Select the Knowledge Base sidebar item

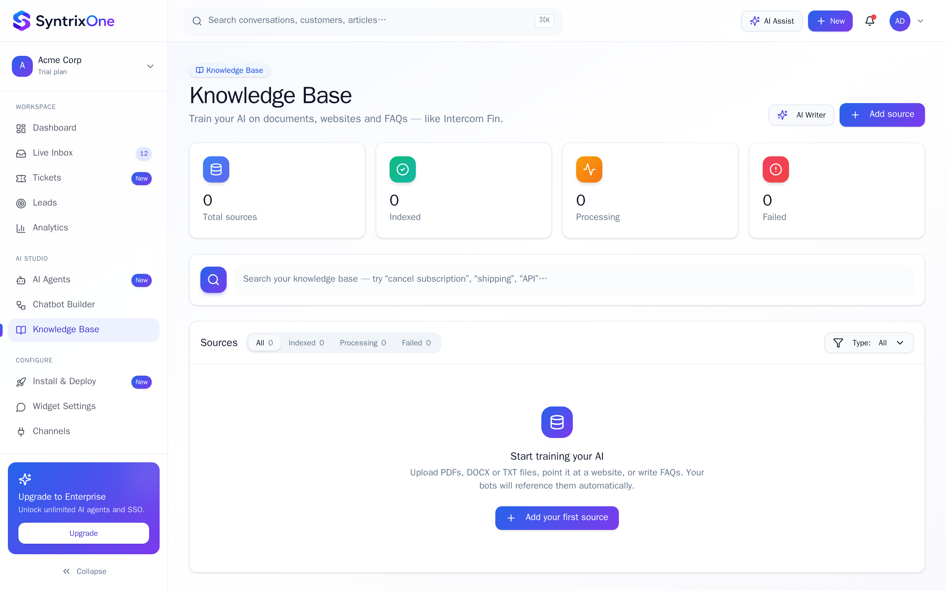(84, 330)
